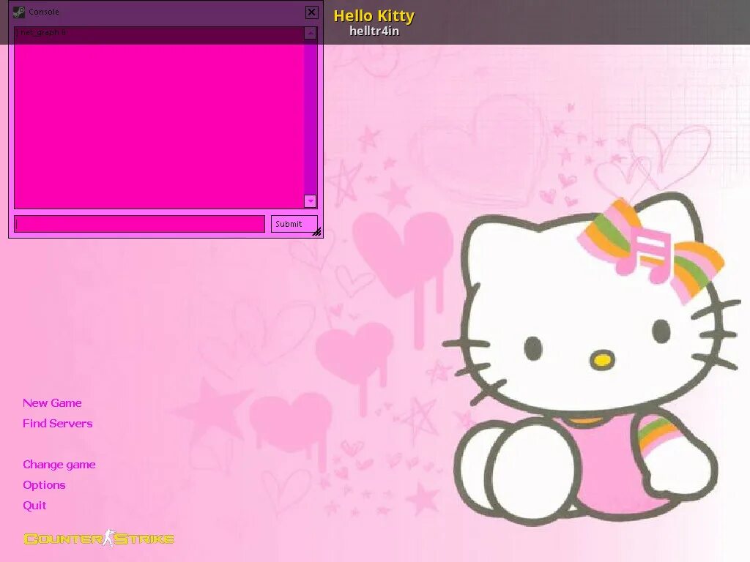The width and height of the screenshot is (750, 562).
Task: Click the helltr4in author name
Action: pos(374,31)
